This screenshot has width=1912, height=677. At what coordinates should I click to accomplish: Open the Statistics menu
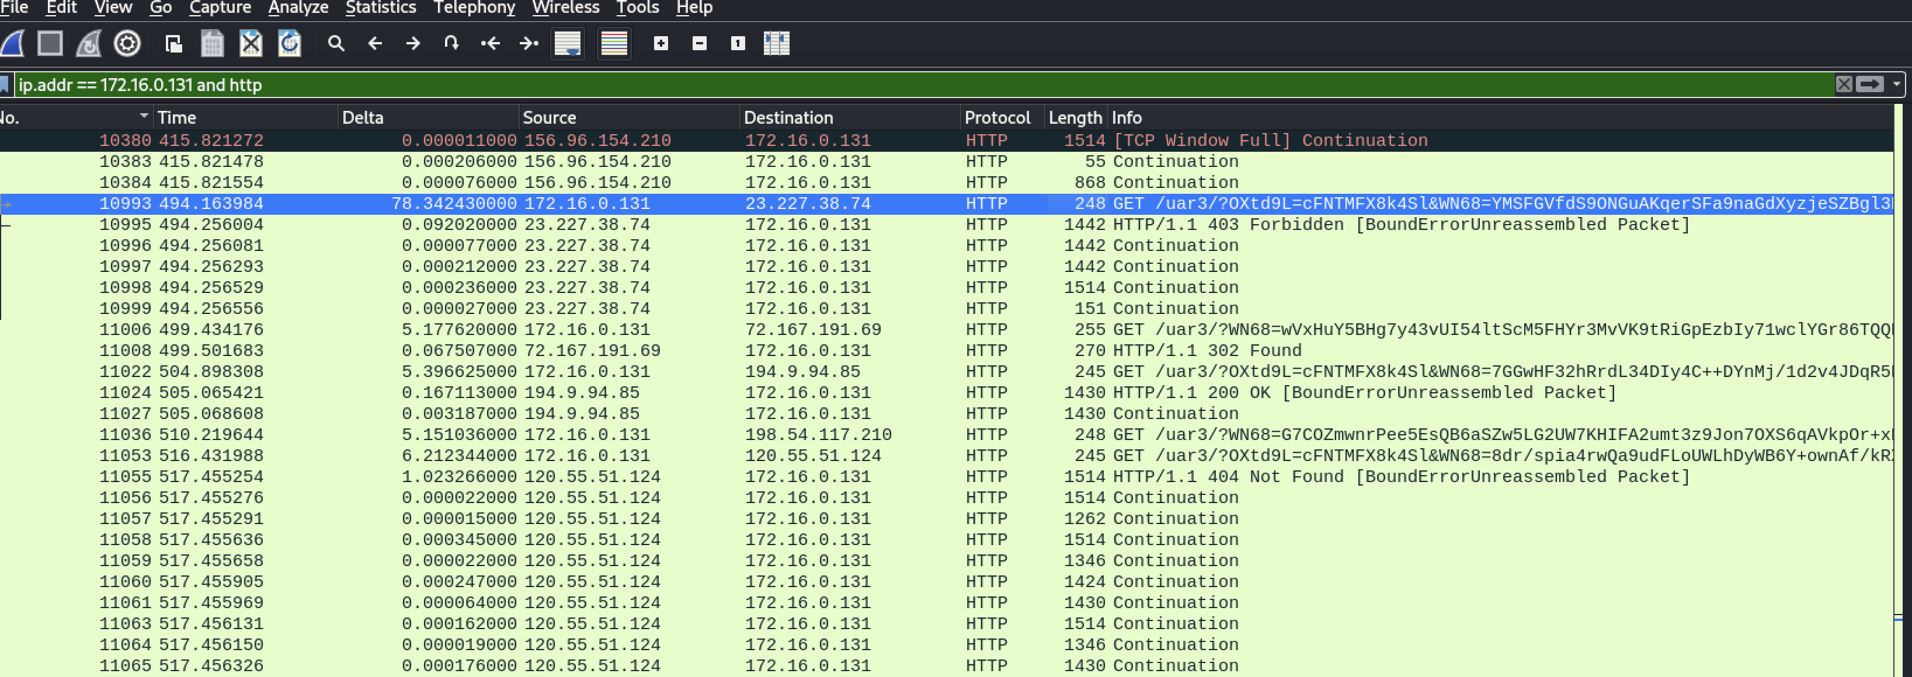(380, 8)
